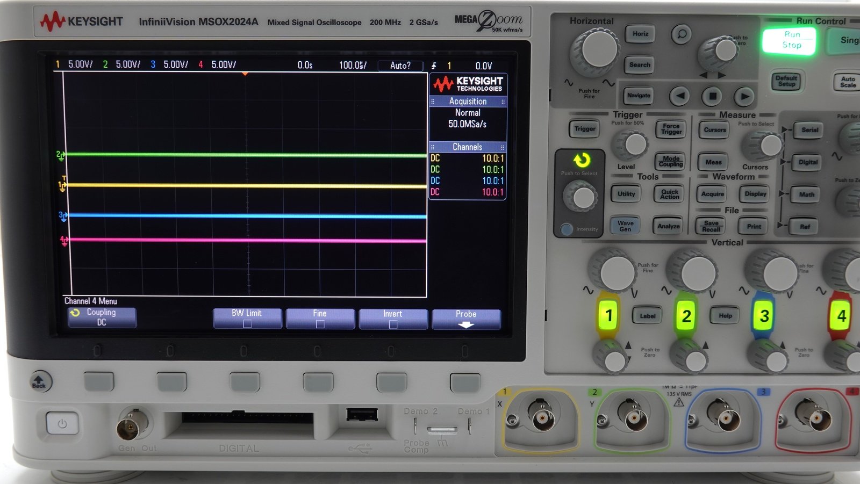Toggle the channel 3 blue button

(x=764, y=316)
